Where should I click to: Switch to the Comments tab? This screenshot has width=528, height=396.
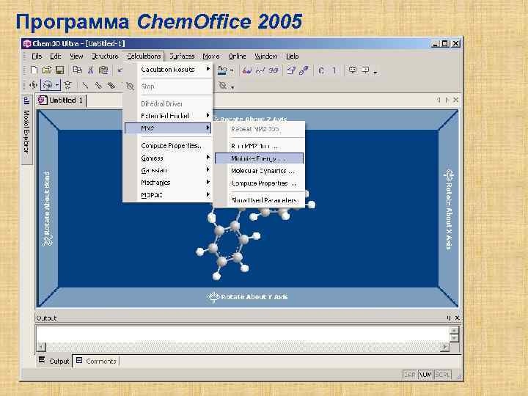[x=96, y=361]
